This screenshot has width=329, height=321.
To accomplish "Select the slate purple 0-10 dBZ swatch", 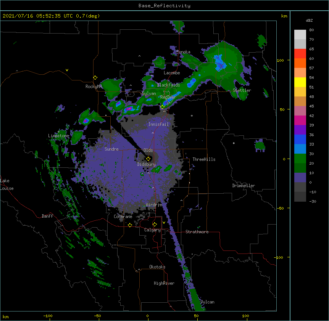I will 300,178.
